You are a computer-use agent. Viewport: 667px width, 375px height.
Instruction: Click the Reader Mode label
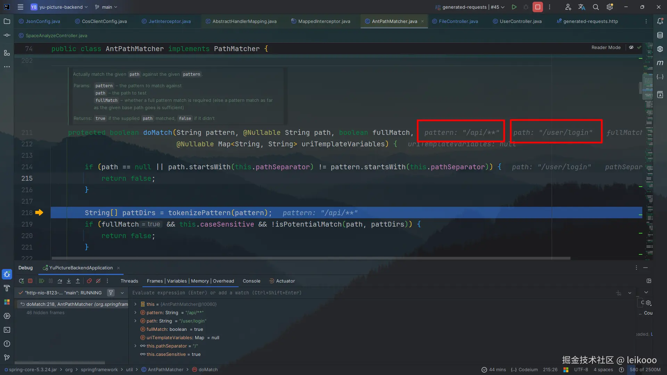(x=606, y=47)
